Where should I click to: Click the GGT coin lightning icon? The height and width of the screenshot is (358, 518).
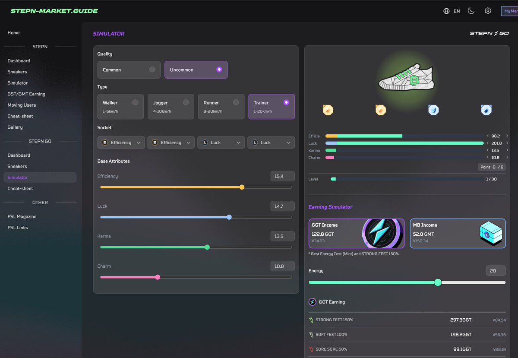382,234
